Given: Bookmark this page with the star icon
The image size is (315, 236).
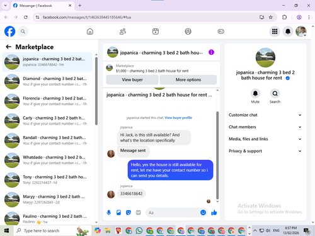Looking at the screenshot, I should (x=271, y=17).
